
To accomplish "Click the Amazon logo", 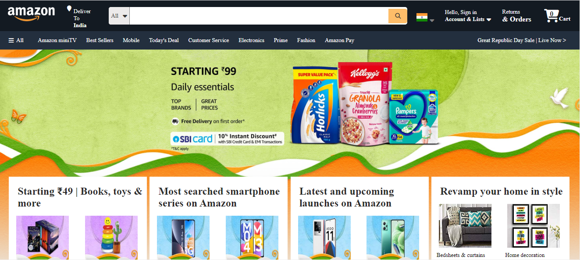I will [31, 14].
